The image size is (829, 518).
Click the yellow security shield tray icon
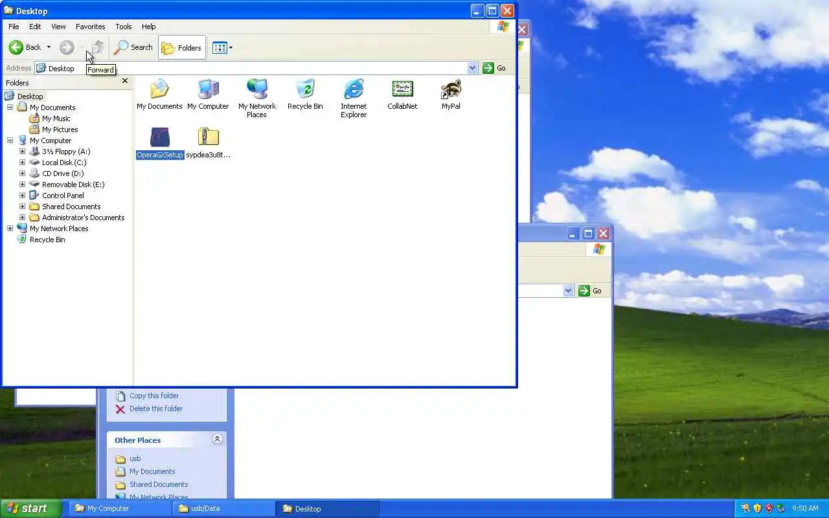tap(757, 508)
